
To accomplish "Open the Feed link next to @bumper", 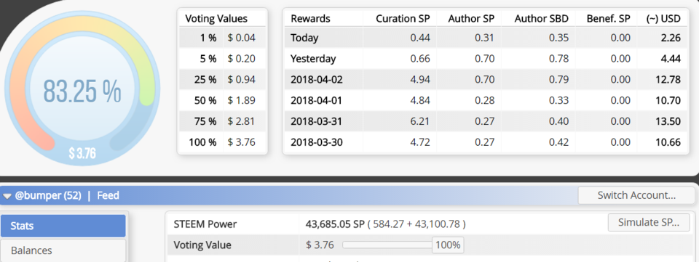I will (108, 195).
